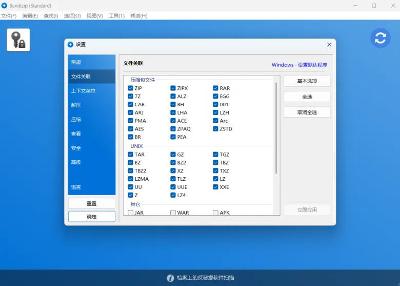The width and height of the screenshot is (400, 286).
Task: Toggle the EGG checkbox
Action: [x=215, y=96]
